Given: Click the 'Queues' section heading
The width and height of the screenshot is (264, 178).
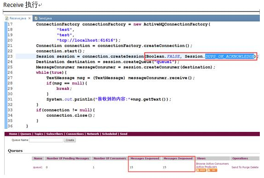Looking at the screenshot, I should click(x=15, y=151).
